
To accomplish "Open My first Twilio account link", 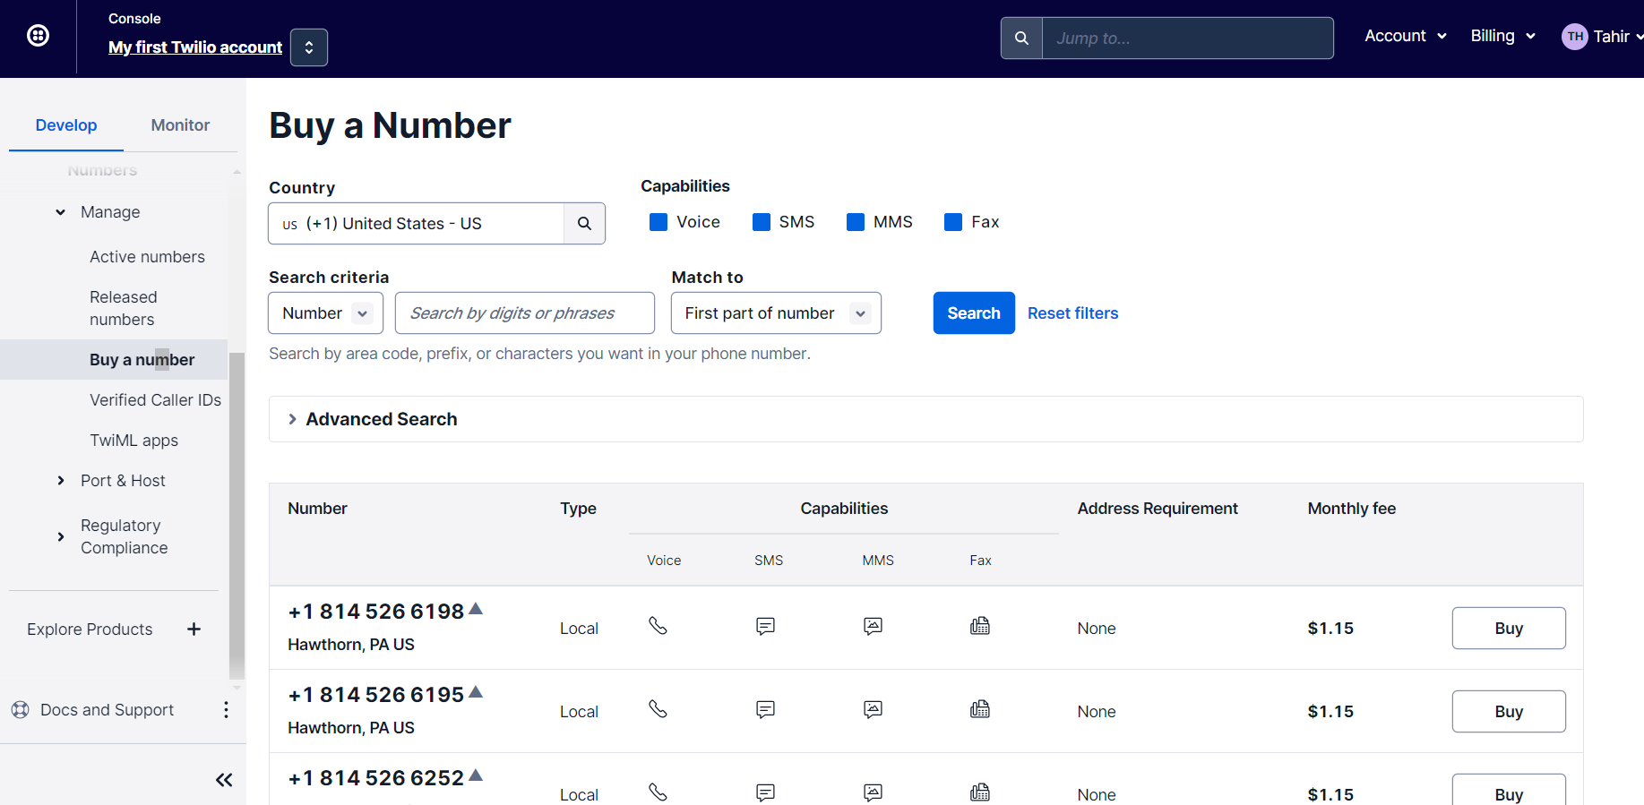I will pyautogui.click(x=195, y=47).
